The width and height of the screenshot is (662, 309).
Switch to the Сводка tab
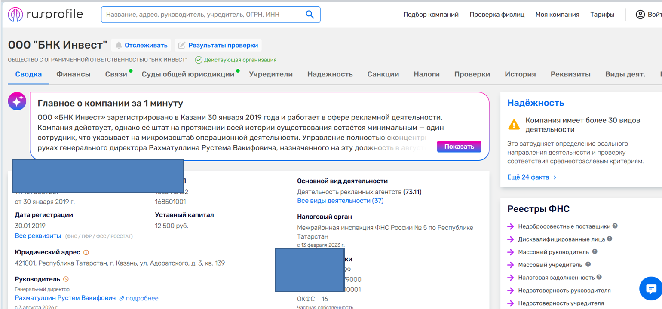click(x=28, y=74)
